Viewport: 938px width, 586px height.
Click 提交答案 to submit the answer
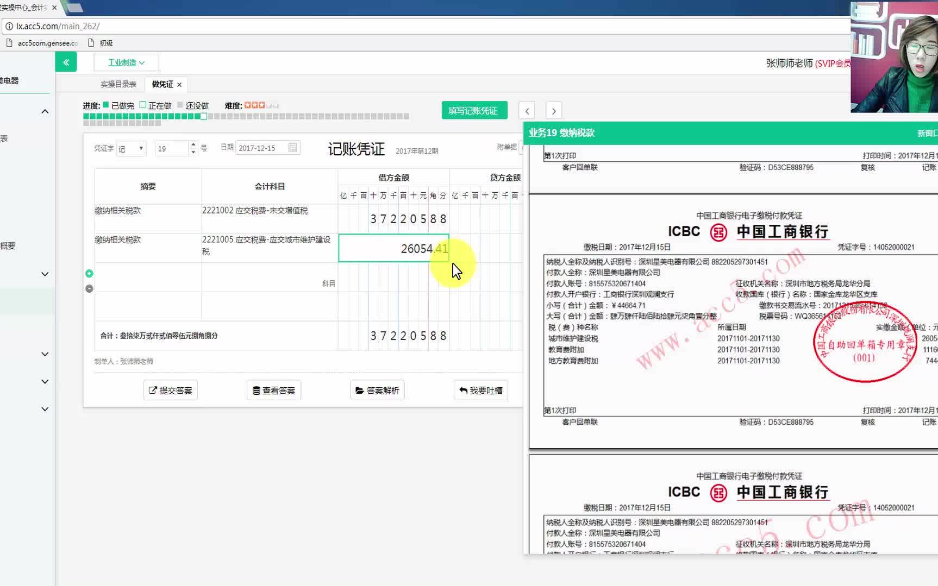click(x=170, y=390)
